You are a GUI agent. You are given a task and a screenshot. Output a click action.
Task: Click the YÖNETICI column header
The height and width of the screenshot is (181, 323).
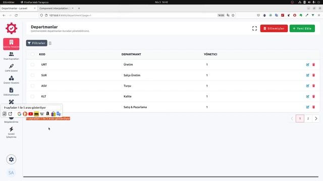(x=210, y=54)
